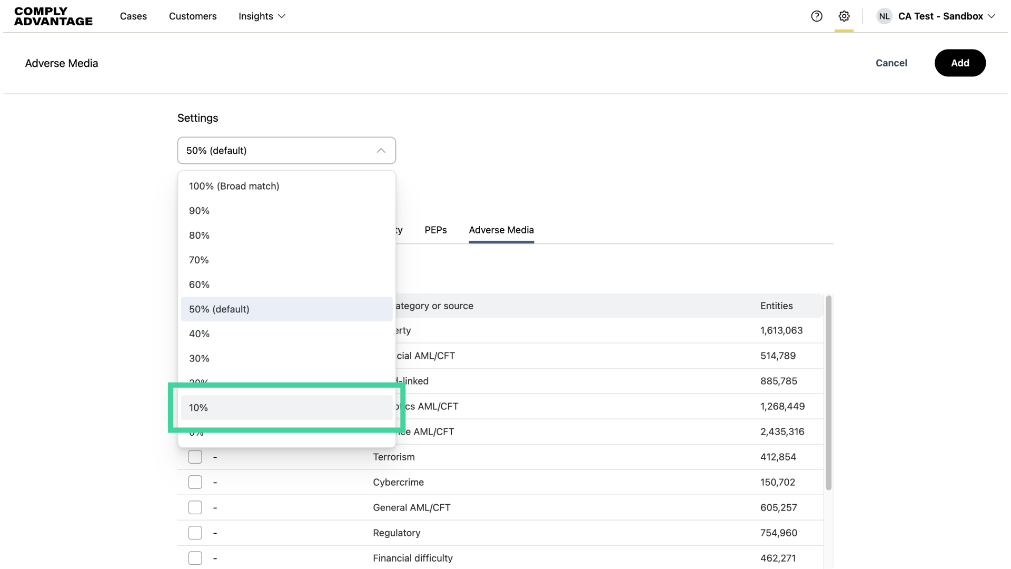Check the Cybercrime row checkbox
The height and width of the screenshot is (569, 1011).
click(x=195, y=482)
